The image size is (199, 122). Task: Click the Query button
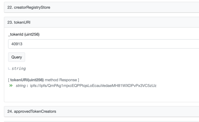pos(16,57)
